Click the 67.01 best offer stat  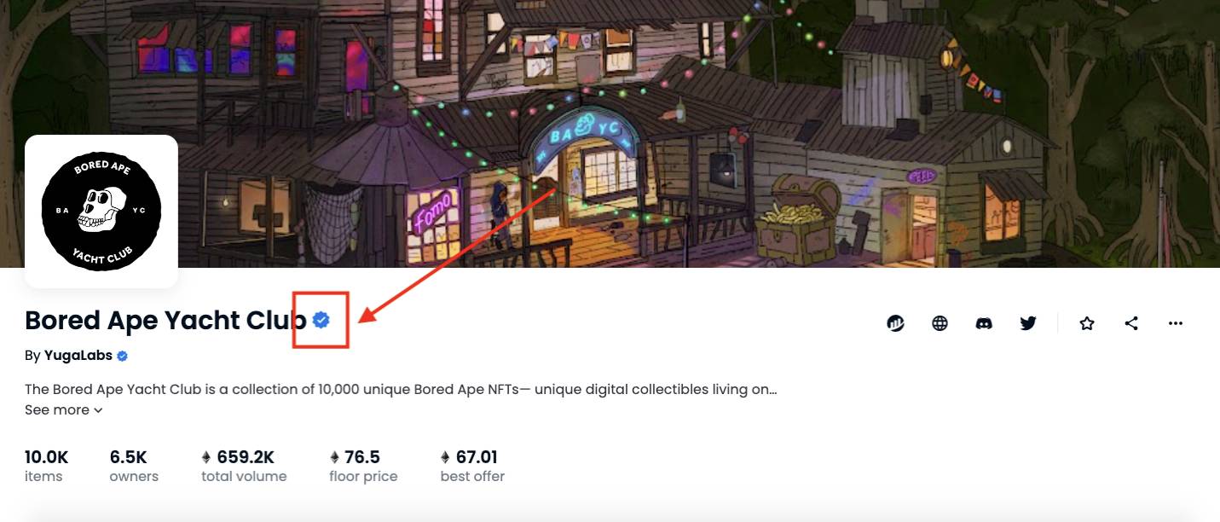(x=472, y=466)
